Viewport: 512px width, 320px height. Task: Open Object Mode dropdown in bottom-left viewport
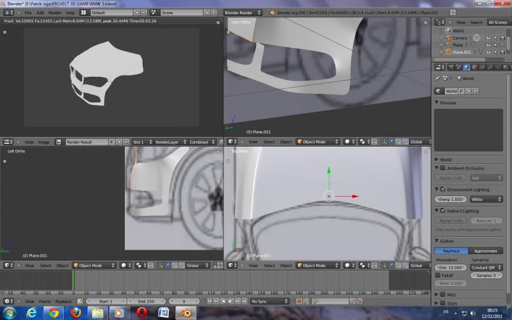click(x=94, y=266)
